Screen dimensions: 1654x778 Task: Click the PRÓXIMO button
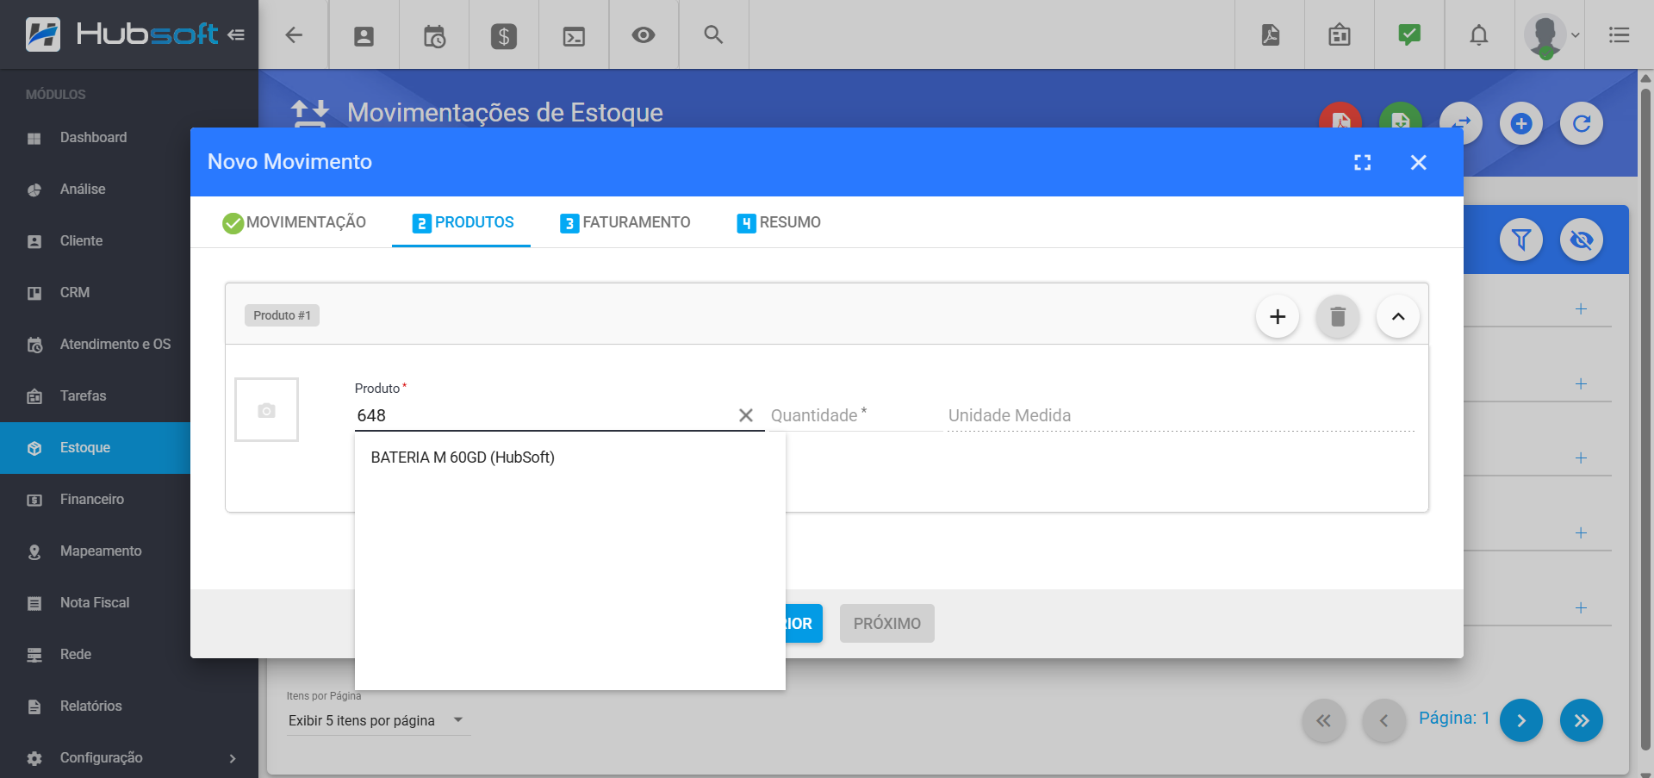886,624
